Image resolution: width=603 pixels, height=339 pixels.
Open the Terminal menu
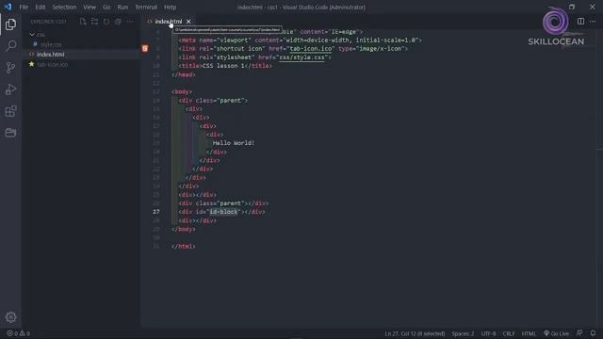point(146,7)
